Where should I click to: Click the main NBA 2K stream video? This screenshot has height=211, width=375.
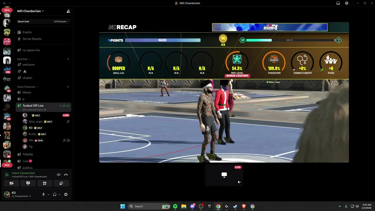224,92
